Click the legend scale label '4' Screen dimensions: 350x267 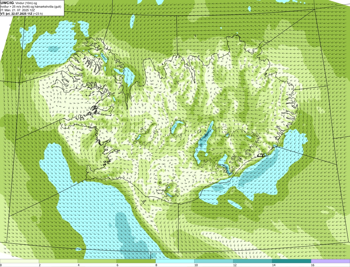tap(78, 265)
